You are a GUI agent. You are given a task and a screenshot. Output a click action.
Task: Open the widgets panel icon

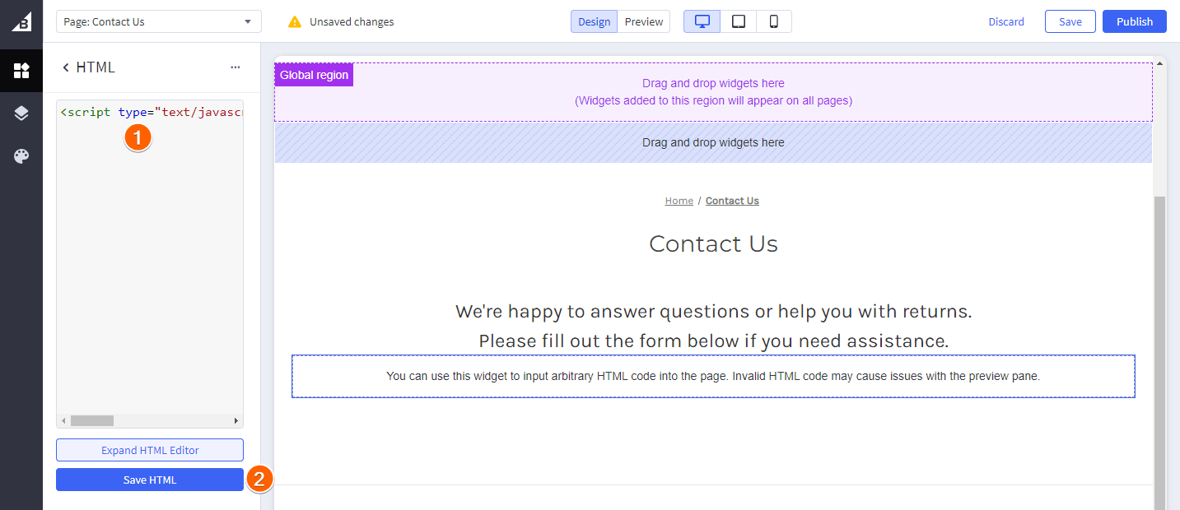point(21,71)
